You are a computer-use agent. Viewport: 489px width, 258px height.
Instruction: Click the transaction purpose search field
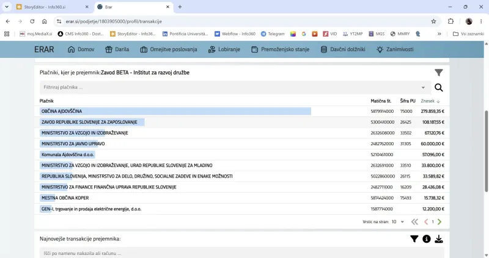(242, 253)
